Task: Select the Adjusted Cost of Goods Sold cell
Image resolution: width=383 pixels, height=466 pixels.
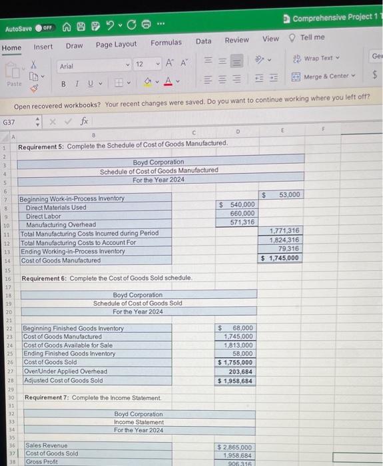Action: [x=235, y=381]
